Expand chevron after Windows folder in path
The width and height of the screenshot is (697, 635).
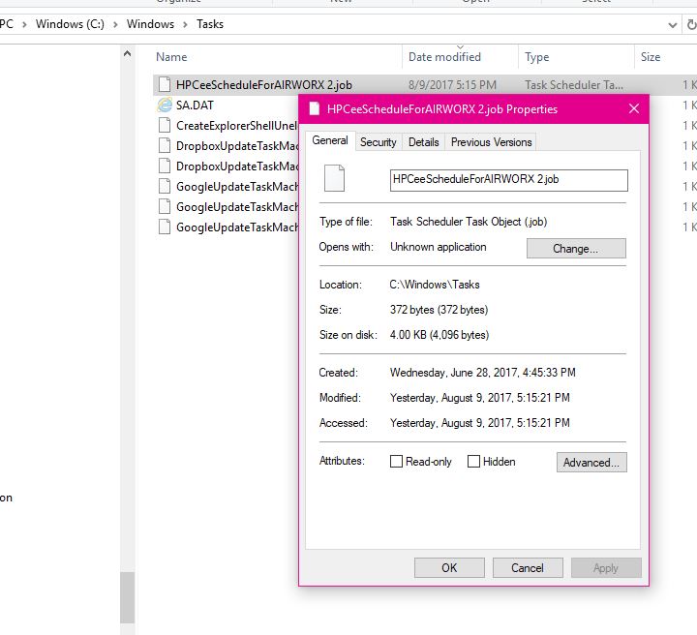[x=185, y=24]
